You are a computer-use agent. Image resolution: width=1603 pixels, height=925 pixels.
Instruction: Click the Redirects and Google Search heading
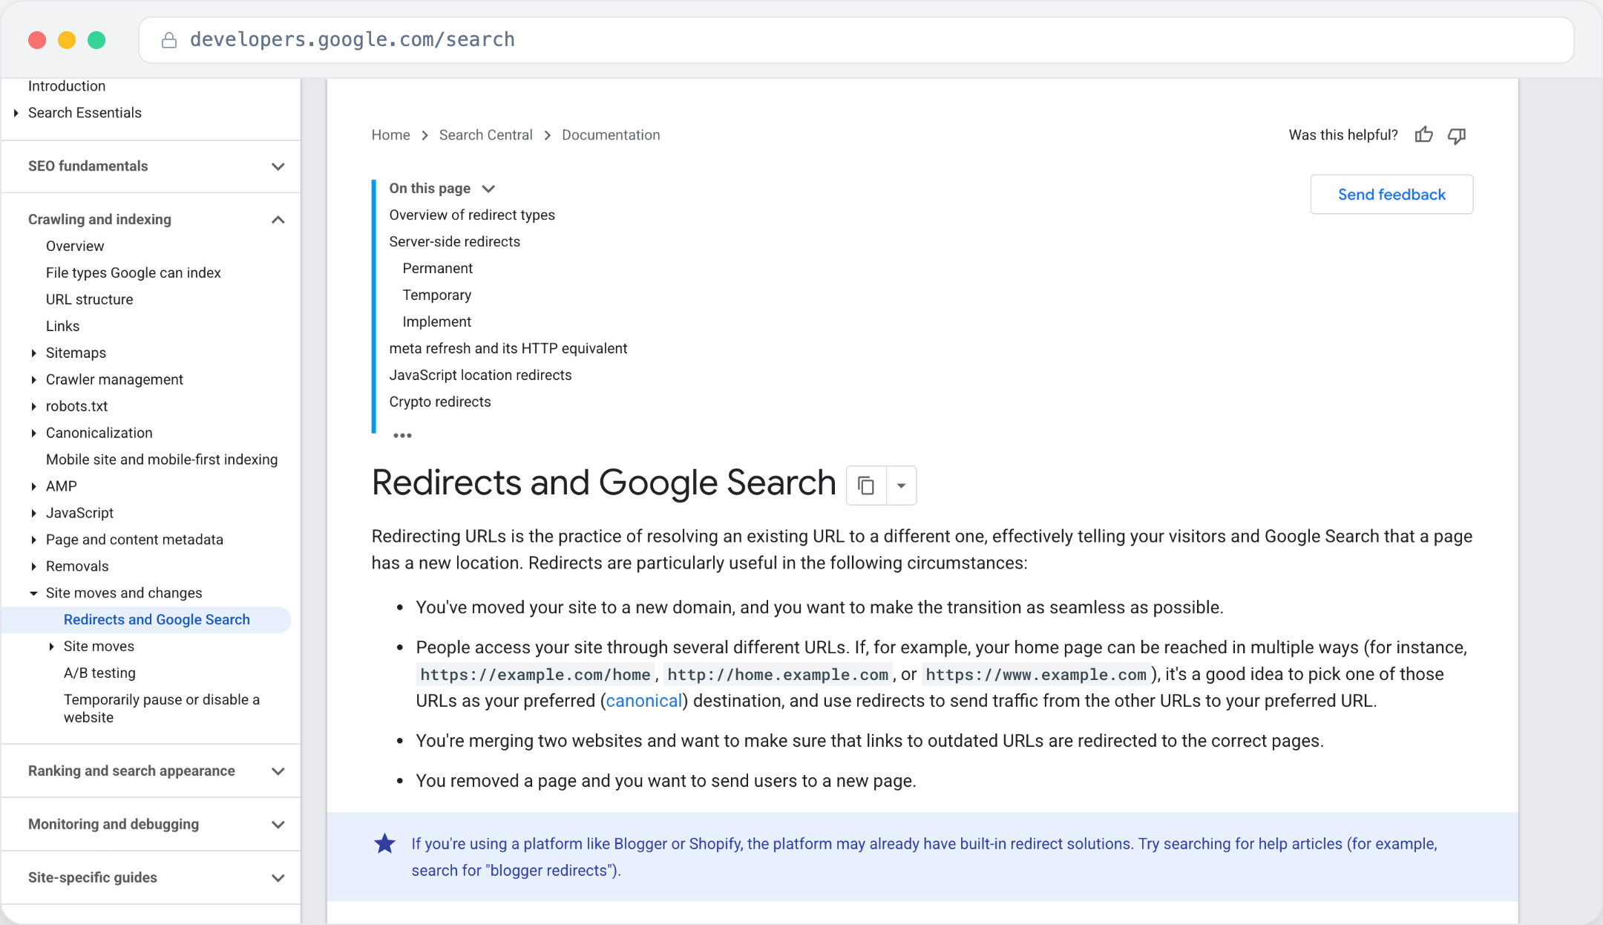pyautogui.click(x=604, y=483)
